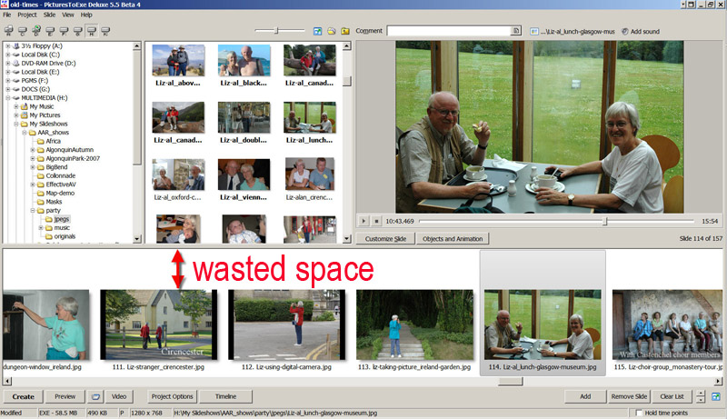This screenshot has height=419, width=727.
Task: Switch to the D: DVD drive icon
Action: point(37,31)
